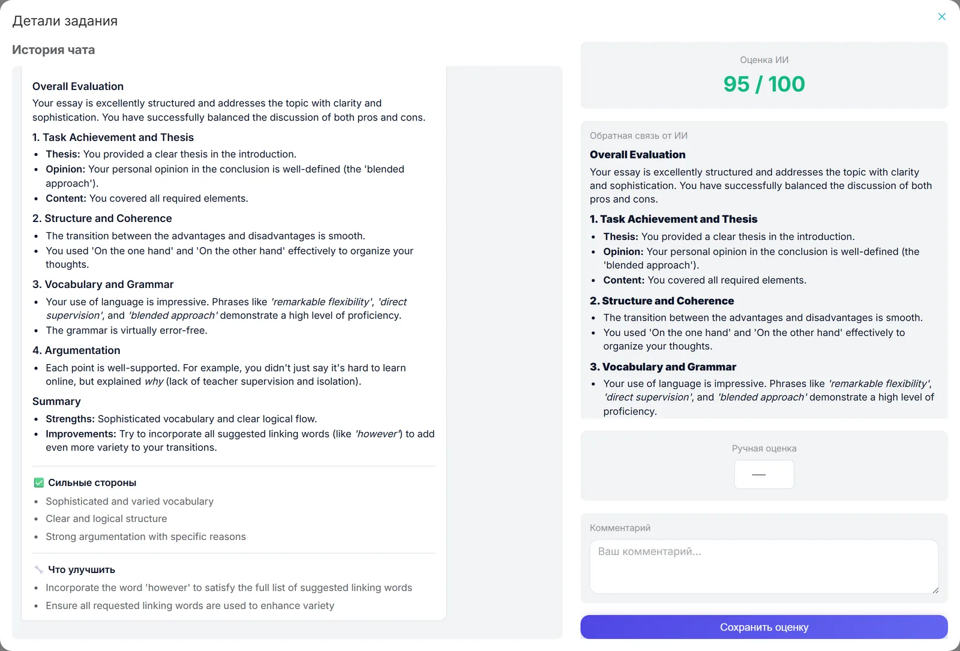Click 2. Structure and Coherence in the chat history
960x651 pixels.
click(x=102, y=218)
